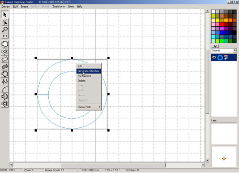This screenshot has width=239, height=173.
Task: Choose the bottom ring polygon tool
Action: coord(5,104)
